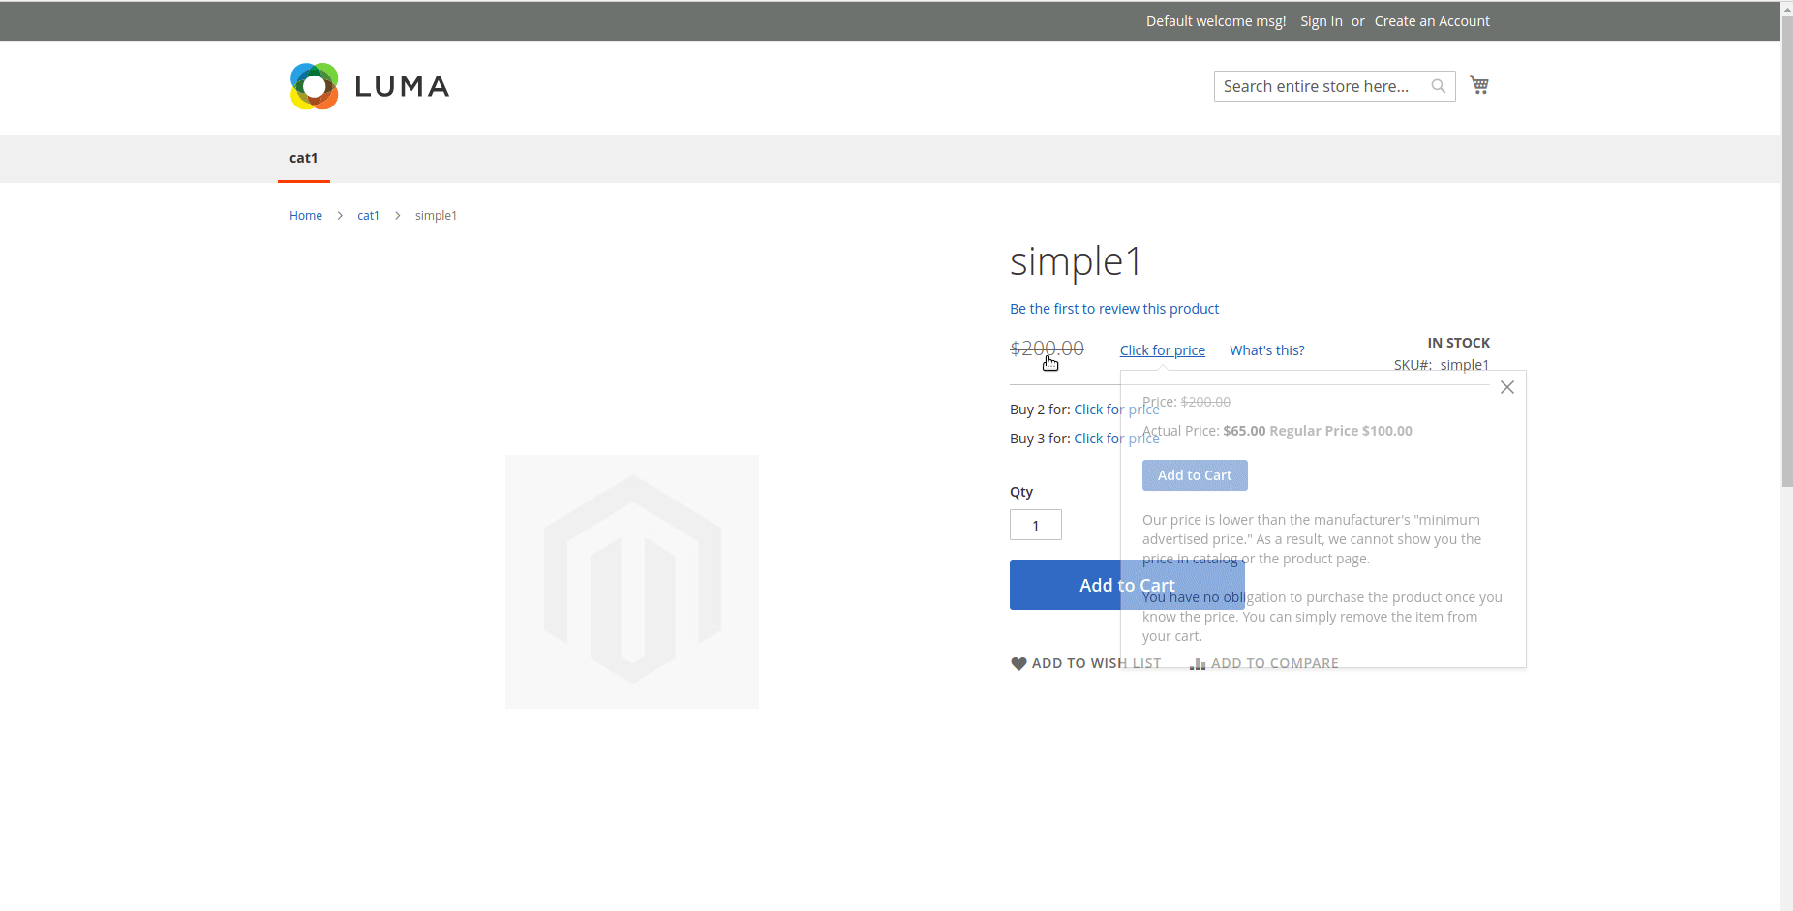The height and width of the screenshot is (911, 1793).
Task: Open the cat1 navigation menu item
Action: [x=304, y=158]
